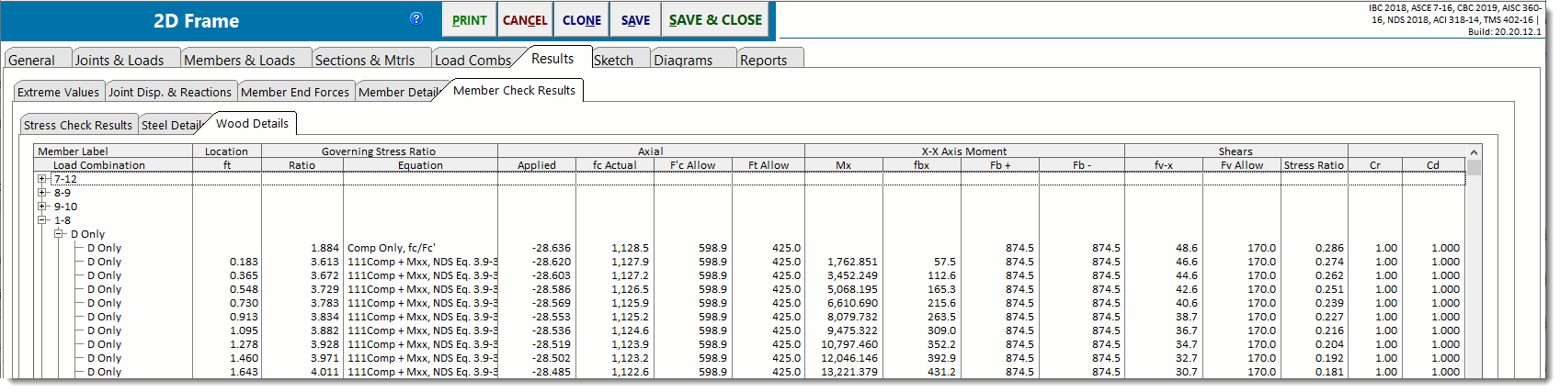Select the 9-10 member row

pyautogui.click(x=749, y=207)
